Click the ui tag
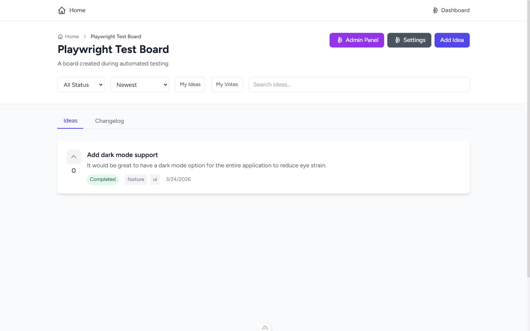Image resolution: width=530 pixels, height=331 pixels. 155,179
